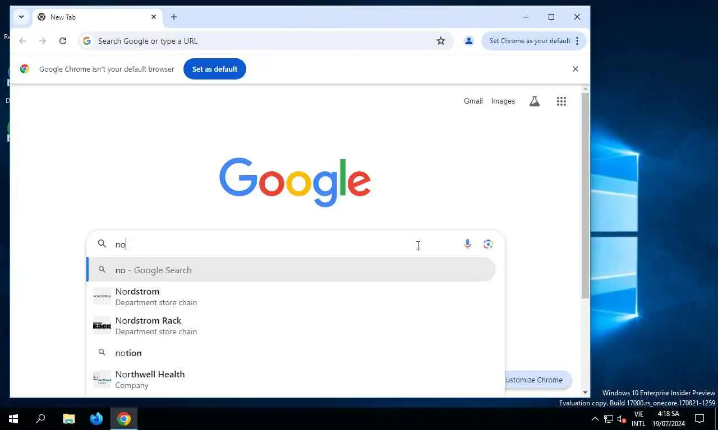Open a new tab with plus button
718x430 pixels.
coord(174,17)
